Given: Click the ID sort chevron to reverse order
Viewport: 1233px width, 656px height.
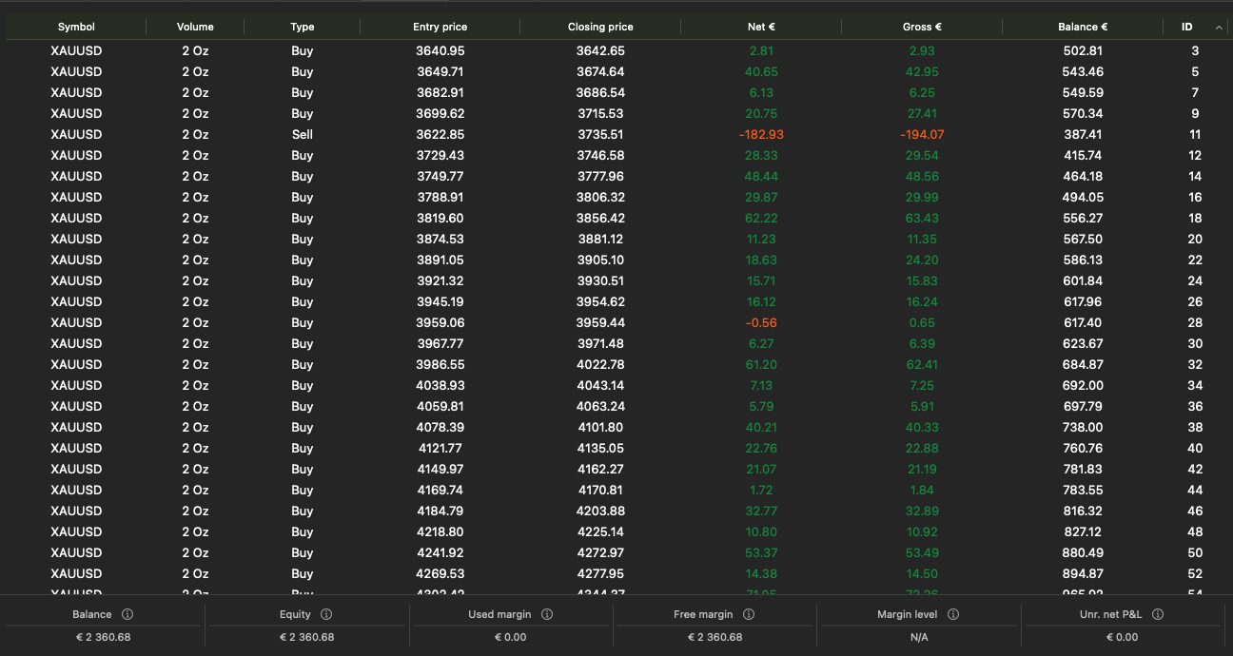Looking at the screenshot, I should click(x=1219, y=27).
